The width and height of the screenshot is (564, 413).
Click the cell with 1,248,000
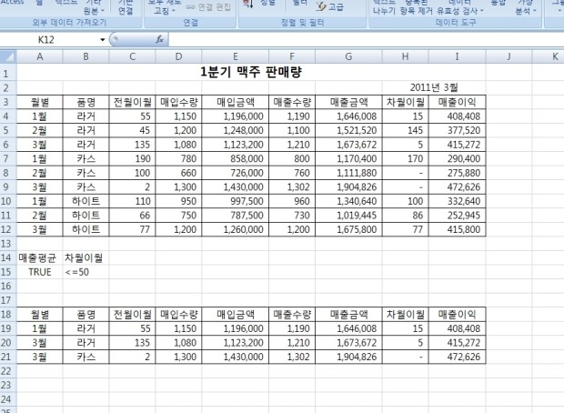(236, 130)
